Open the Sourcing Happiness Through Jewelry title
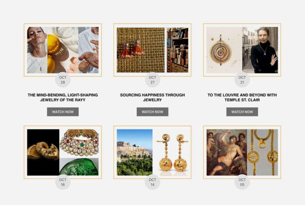 152,97
